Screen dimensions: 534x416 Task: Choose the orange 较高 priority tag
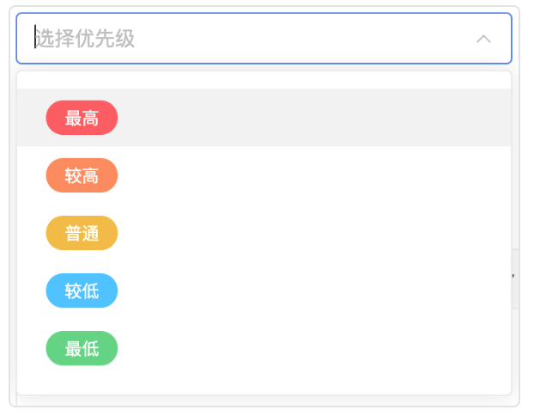82,176
